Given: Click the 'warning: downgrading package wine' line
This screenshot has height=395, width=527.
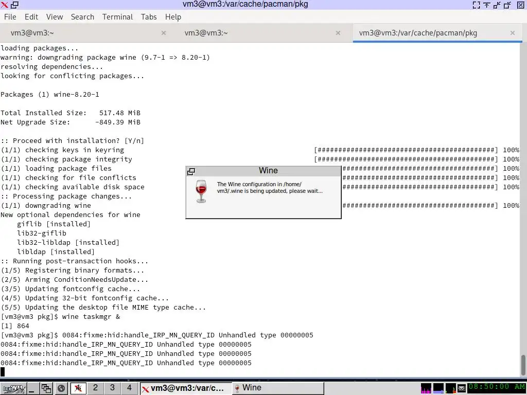Looking at the screenshot, I should coord(105,58).
